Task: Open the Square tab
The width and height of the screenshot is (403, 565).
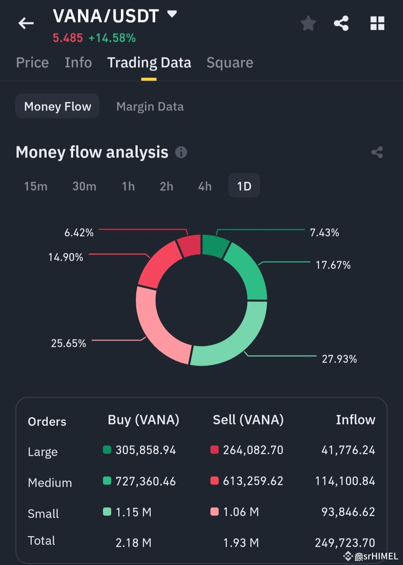Action: [229, 63]
